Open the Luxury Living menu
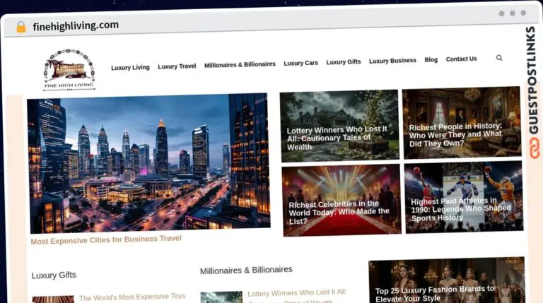Image resolution: width=543 pixels, height=303 pixels. click(x=130, y=68)
